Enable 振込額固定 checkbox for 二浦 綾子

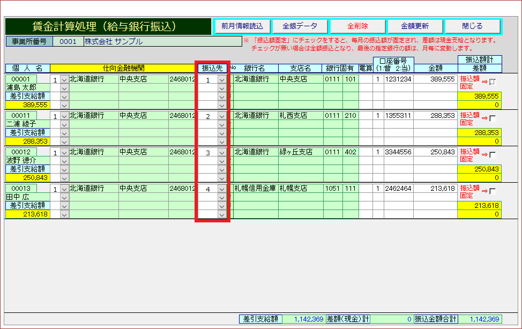click(x=493, y=118)
